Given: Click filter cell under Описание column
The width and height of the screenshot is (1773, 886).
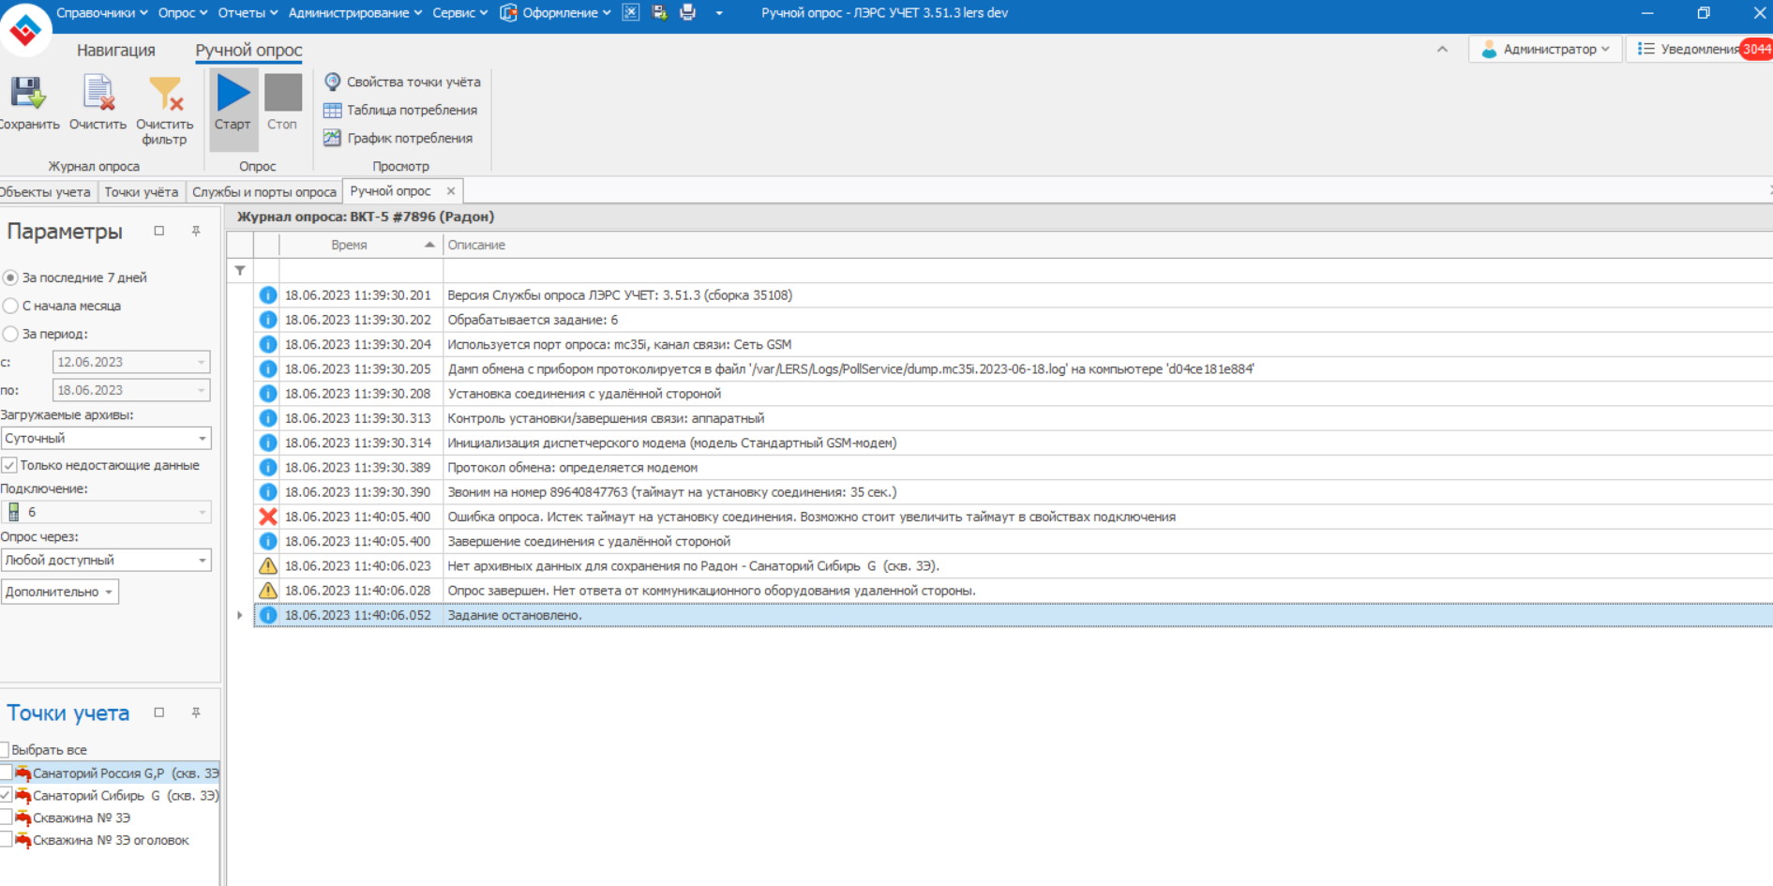Looking at the screenshot, I should pos(1107,270).
